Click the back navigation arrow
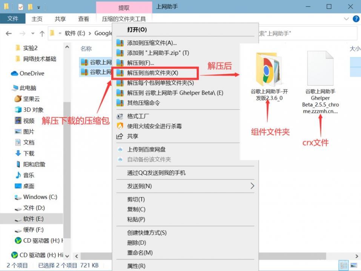The height and width of the screenshot is (271, 361). (9, 33)
